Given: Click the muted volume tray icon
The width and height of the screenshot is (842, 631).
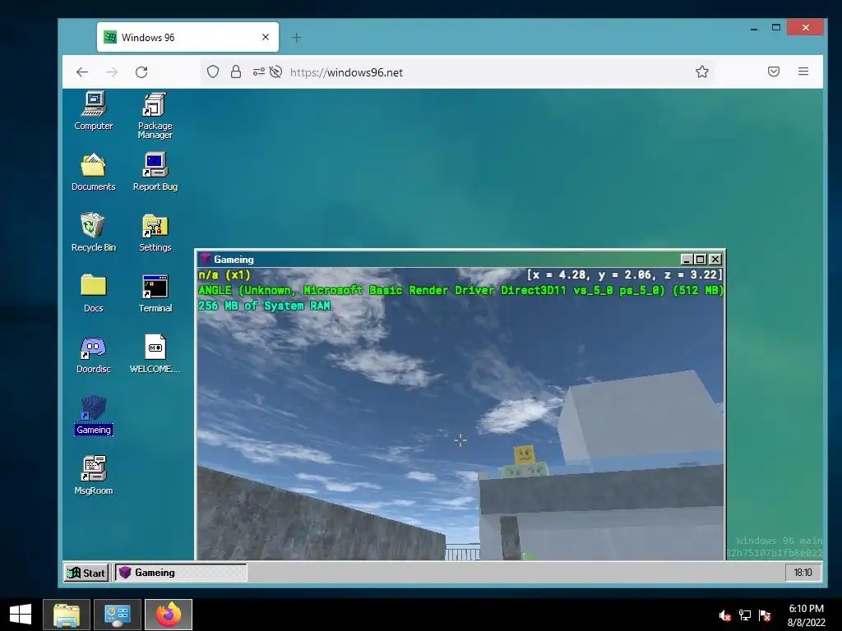Looking at the screenshot, I should tap(725, 615).
